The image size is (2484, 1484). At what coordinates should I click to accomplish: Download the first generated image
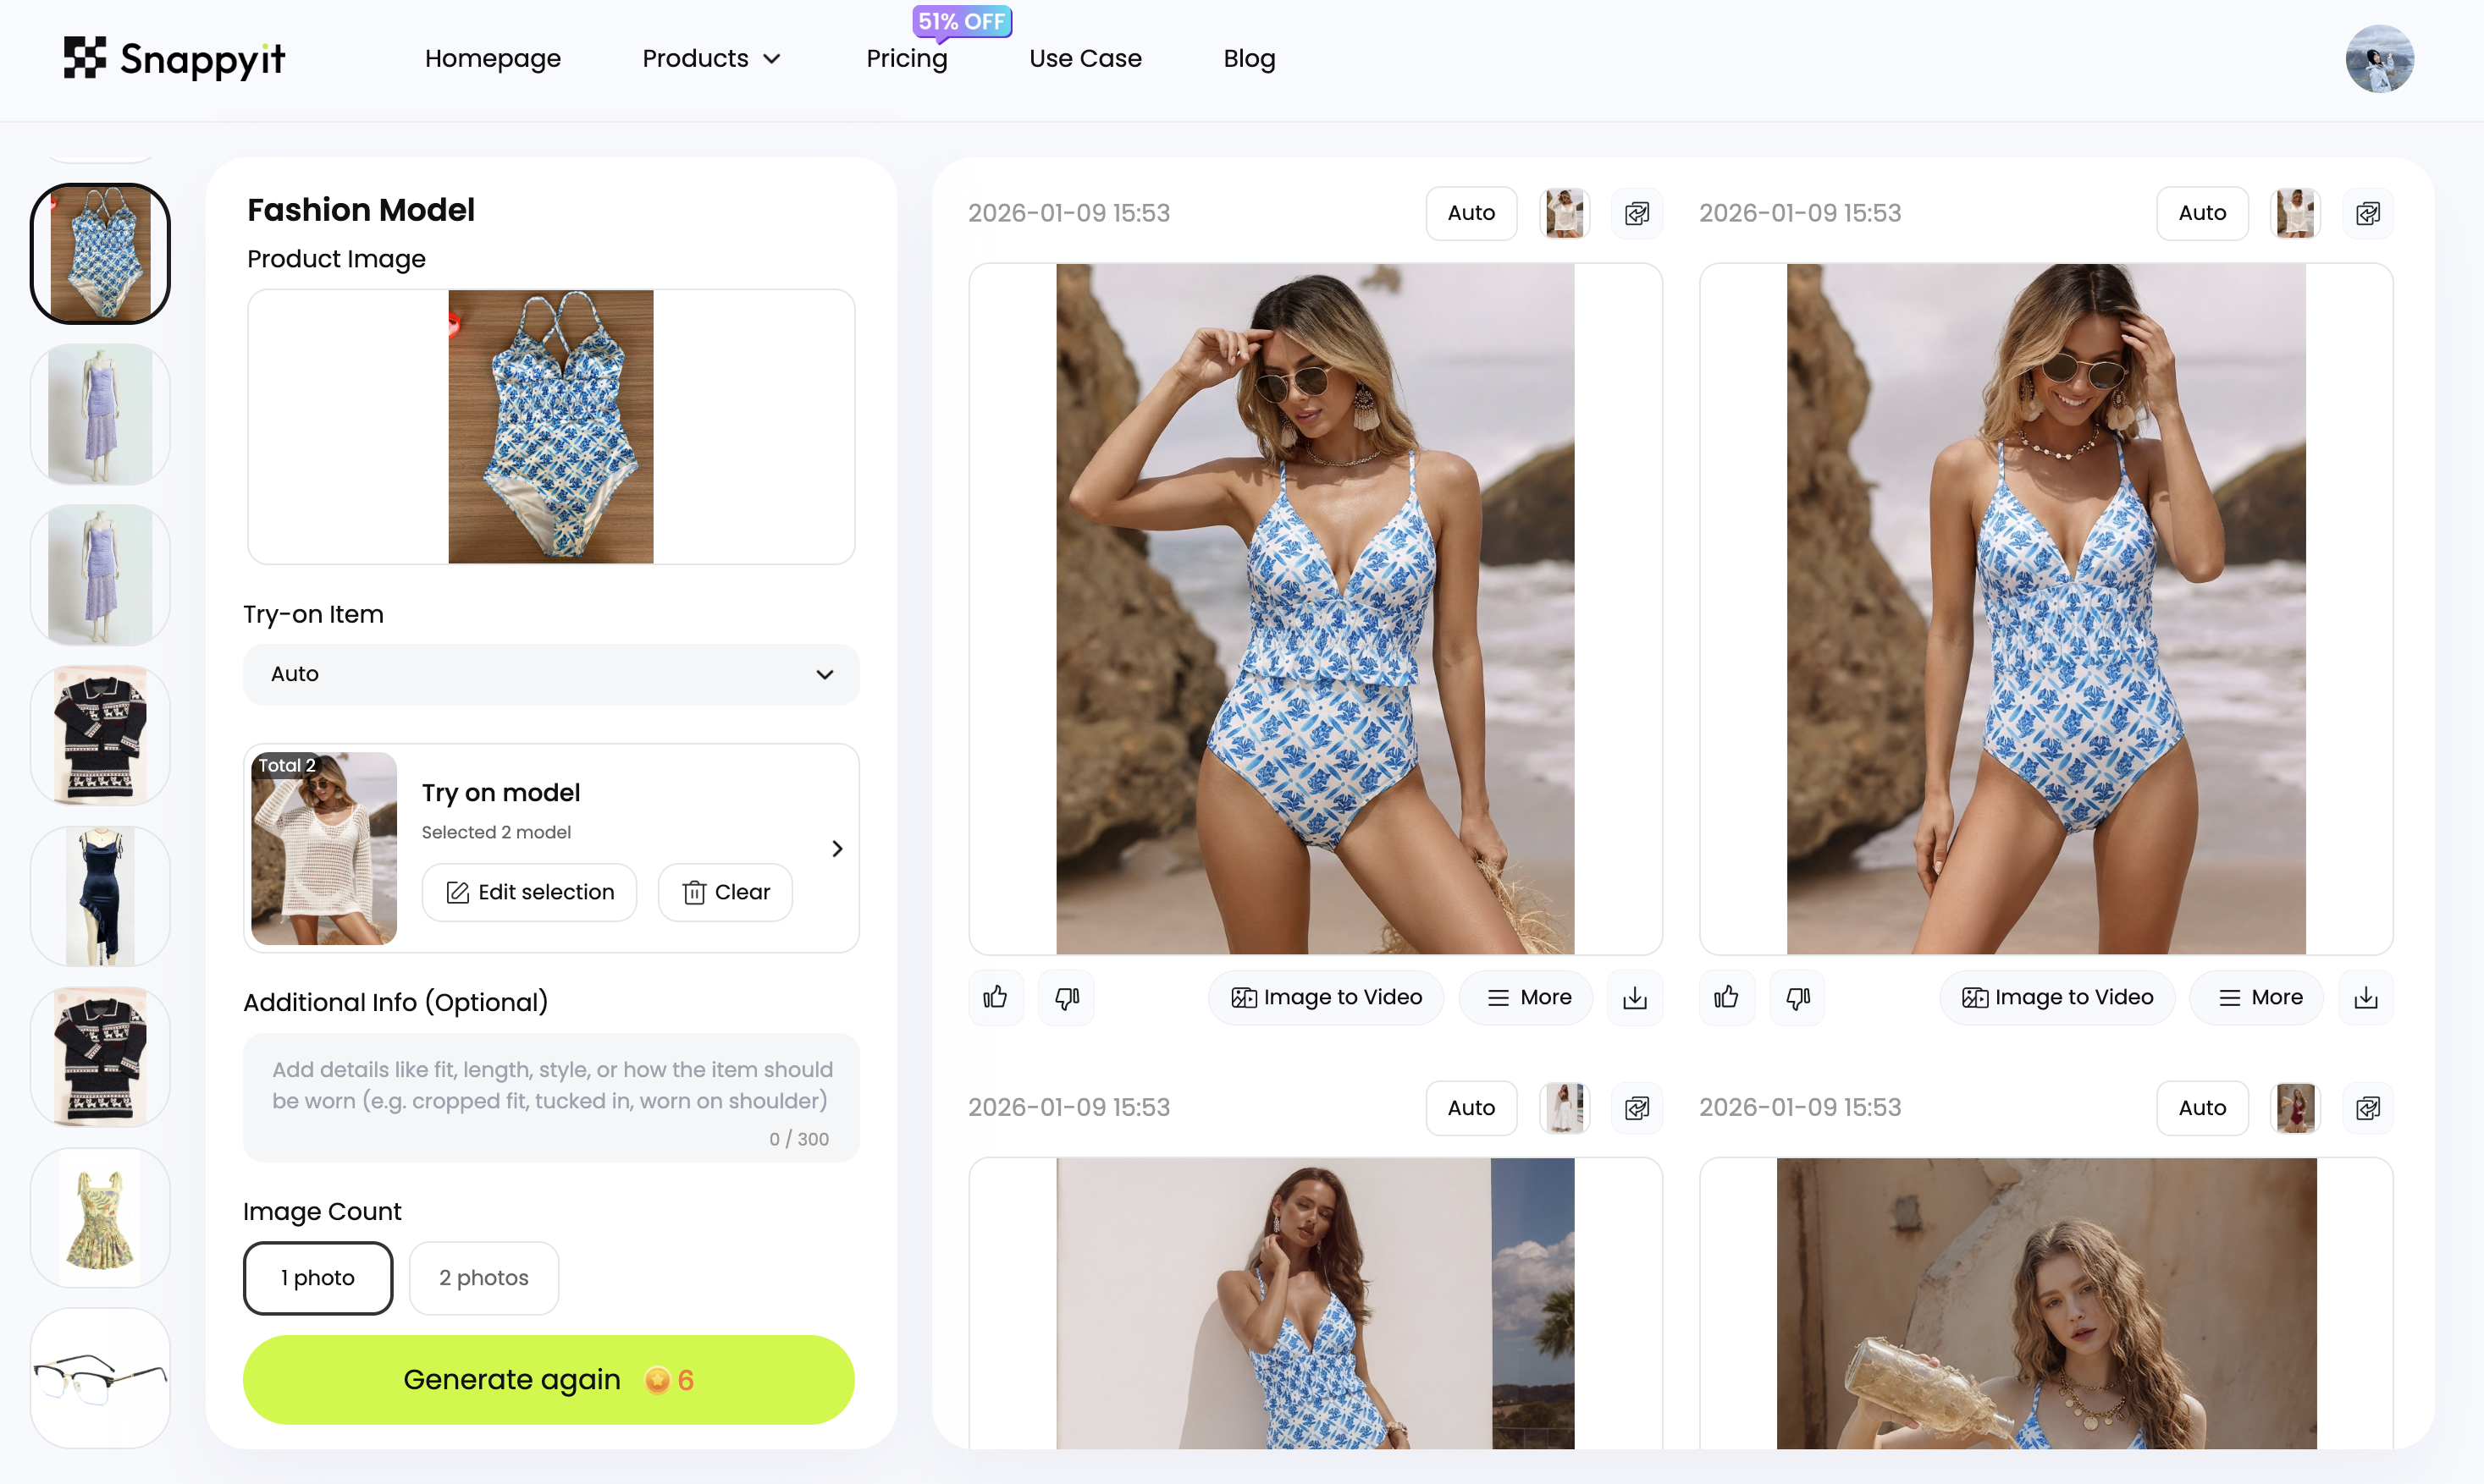[1635, 997]
